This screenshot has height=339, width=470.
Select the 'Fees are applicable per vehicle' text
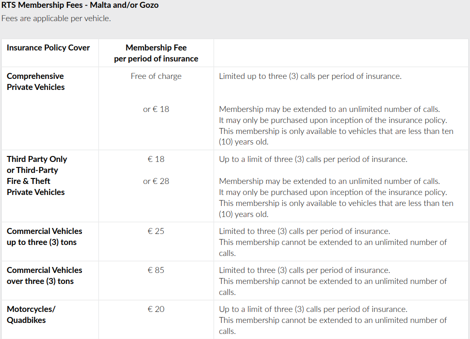56,18
